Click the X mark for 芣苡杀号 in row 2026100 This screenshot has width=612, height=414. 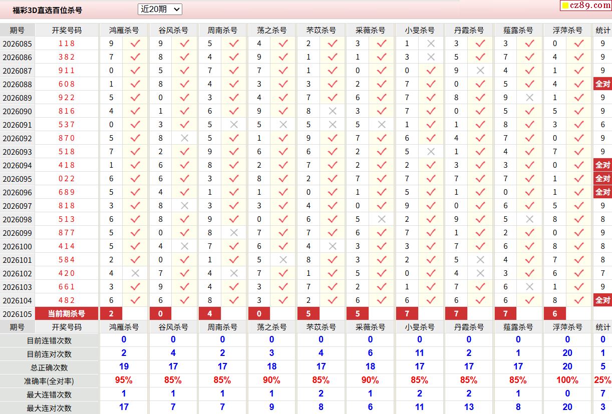click(333, 246)
